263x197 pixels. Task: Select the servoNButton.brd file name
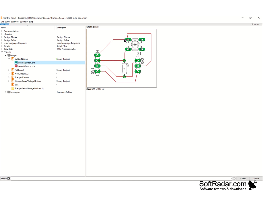[x=27, y=63]
